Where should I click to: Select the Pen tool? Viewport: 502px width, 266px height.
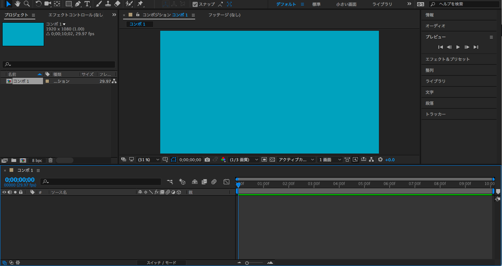(x=78, y=4)
